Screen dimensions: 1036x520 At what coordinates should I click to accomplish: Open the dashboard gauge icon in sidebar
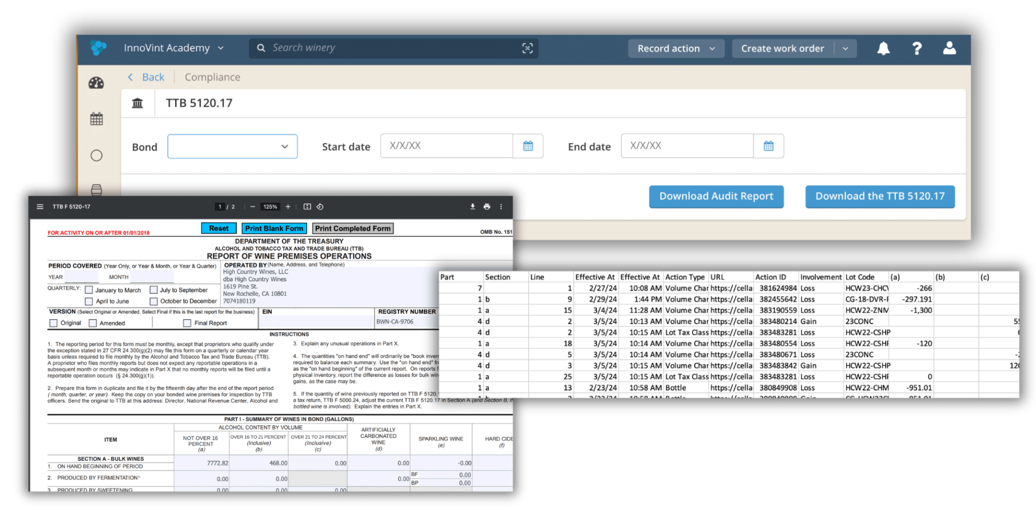click(97, 83)
